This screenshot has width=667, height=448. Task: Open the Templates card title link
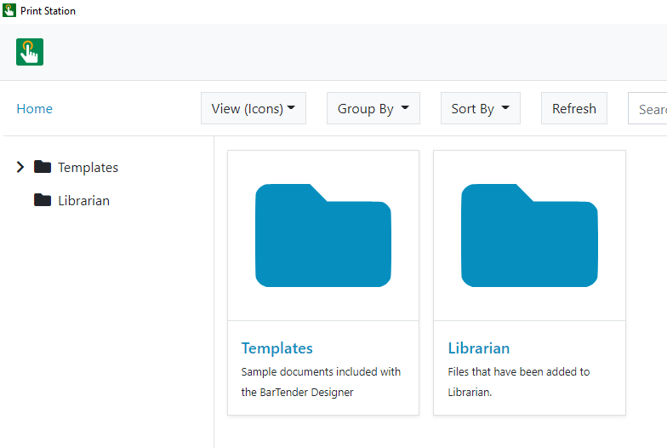tap(277, 347)
